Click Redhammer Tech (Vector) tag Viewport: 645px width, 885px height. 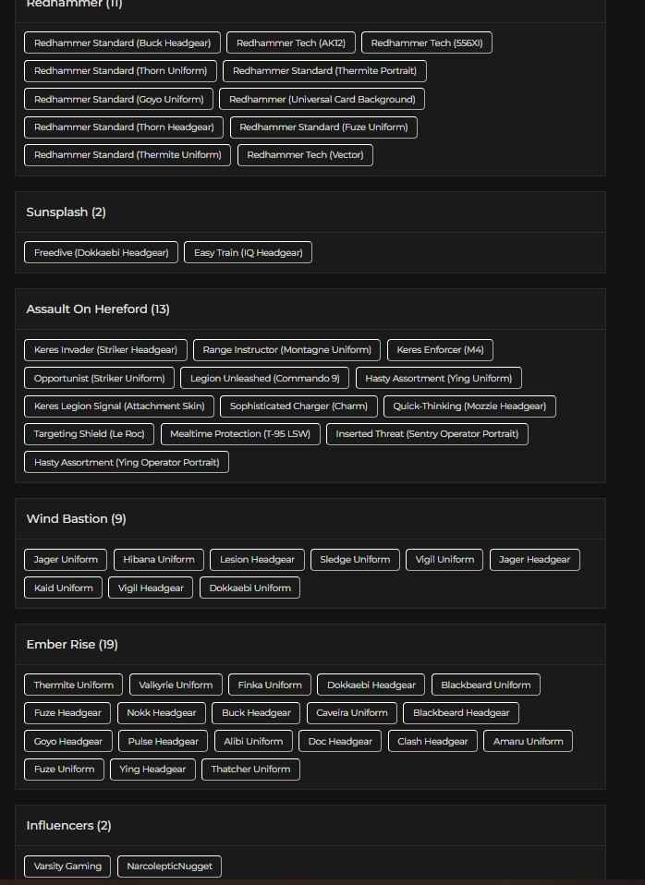(x=305, y=155)
